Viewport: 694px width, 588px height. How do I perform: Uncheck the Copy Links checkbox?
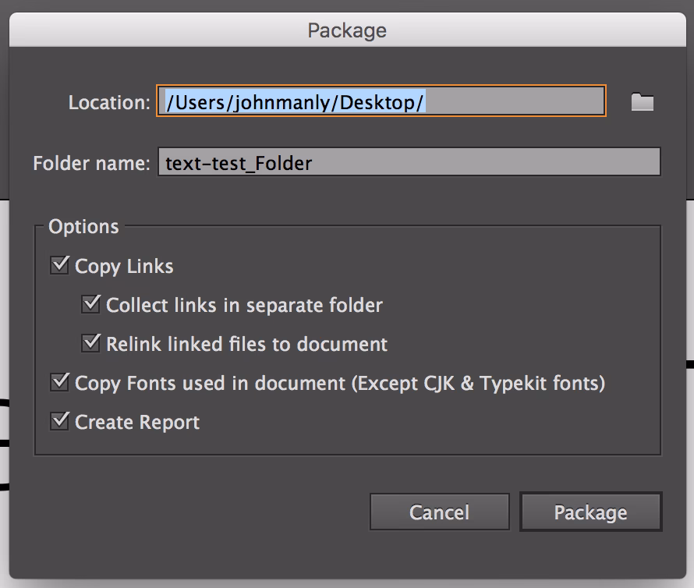59,265
